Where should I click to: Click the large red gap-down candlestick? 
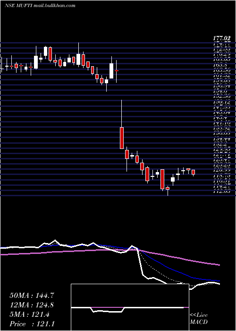[122, 138]
